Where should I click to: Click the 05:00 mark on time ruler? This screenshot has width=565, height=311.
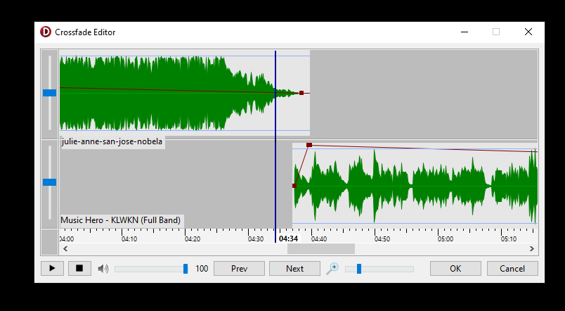pos(446,239)
